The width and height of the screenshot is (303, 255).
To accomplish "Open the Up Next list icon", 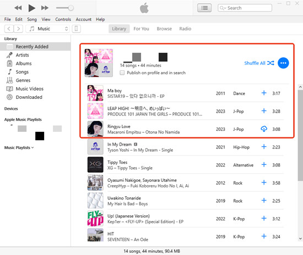I will pyautogui.click(x=204, y=8).
